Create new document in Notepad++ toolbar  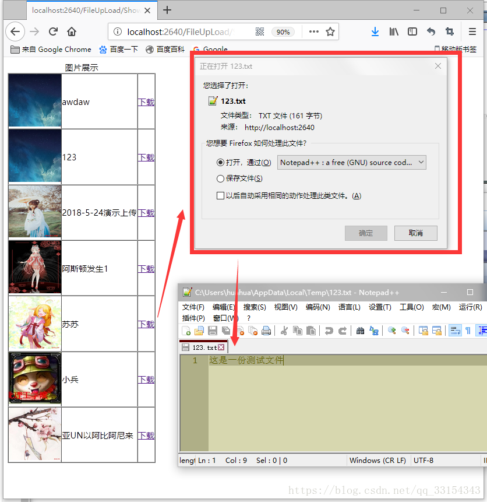(x=186, y=331)
